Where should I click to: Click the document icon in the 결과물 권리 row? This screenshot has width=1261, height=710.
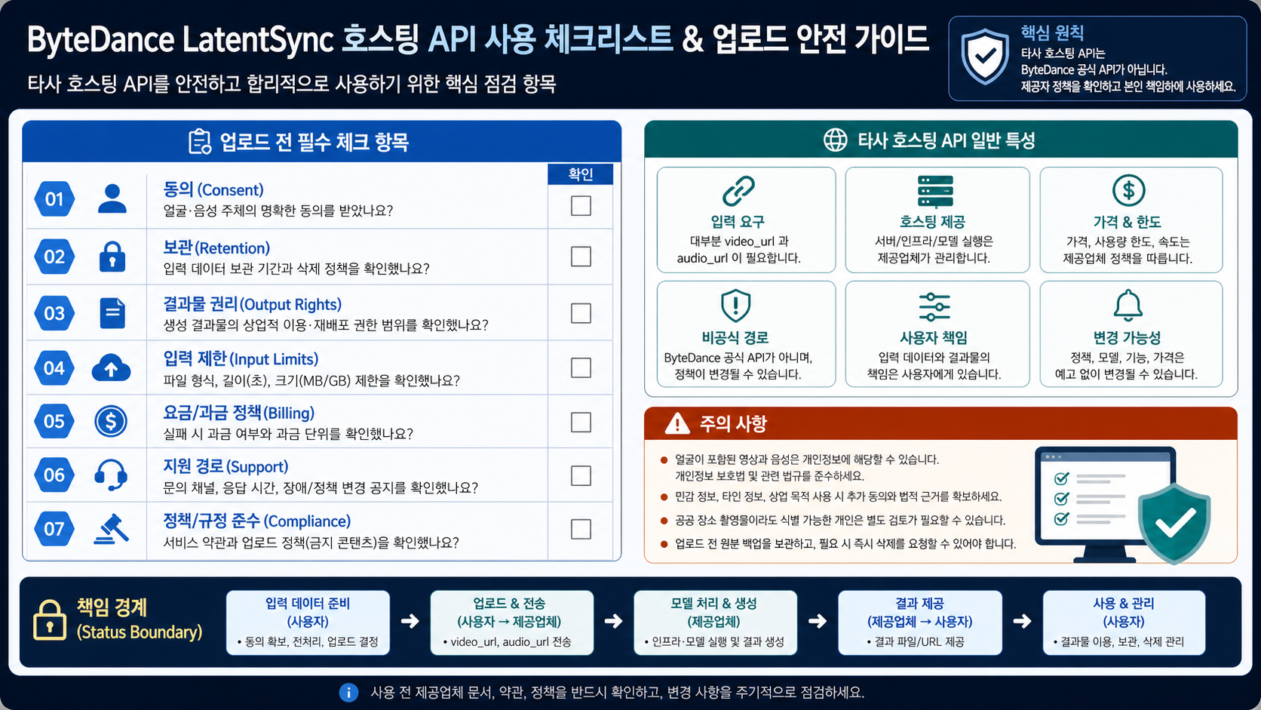click(x=112, y=313)
